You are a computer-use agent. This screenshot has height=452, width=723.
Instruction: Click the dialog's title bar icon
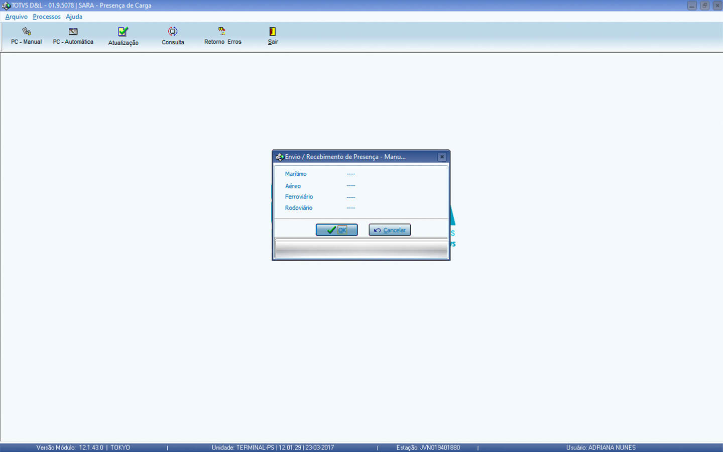coord(280,157)
